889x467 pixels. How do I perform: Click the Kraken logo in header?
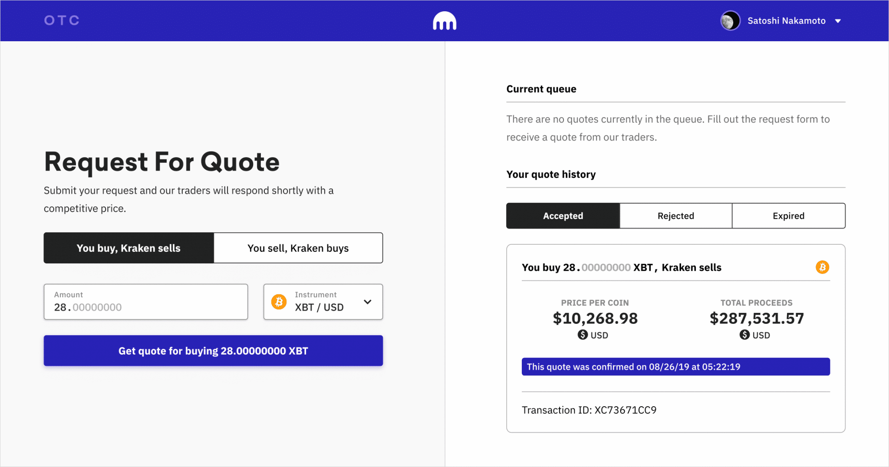point(444,21)
